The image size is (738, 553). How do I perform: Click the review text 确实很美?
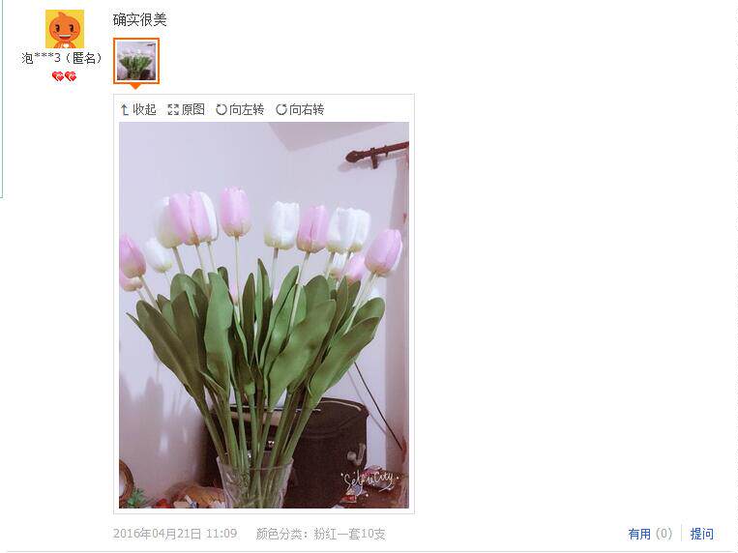pos(140,19)
